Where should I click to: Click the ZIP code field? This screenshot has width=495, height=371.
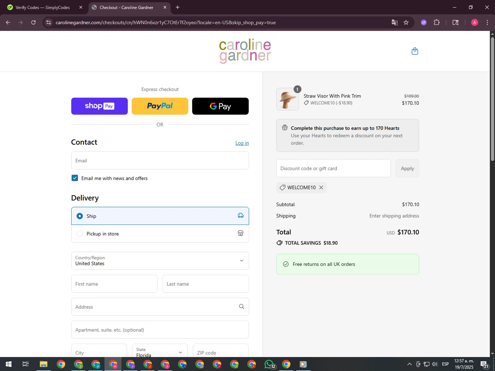221,351
